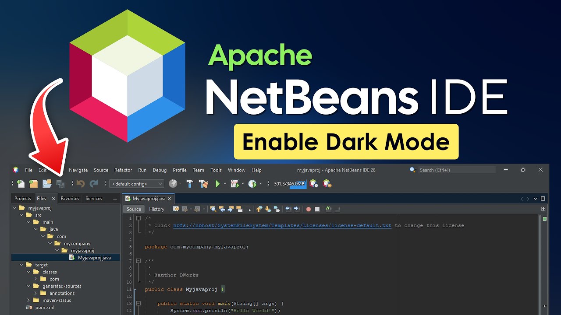Open the Refactor menu
561x315 pixels.
[x=123, y=170]
